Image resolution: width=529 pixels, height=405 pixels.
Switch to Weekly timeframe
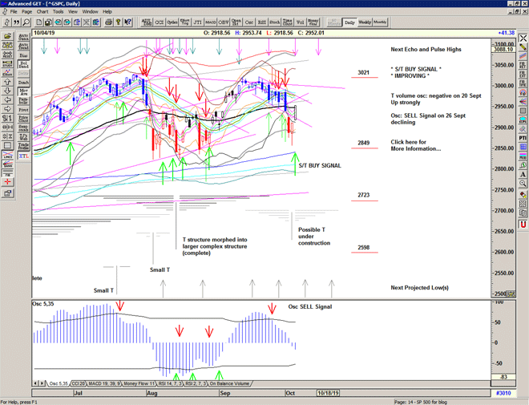point(364,22)
